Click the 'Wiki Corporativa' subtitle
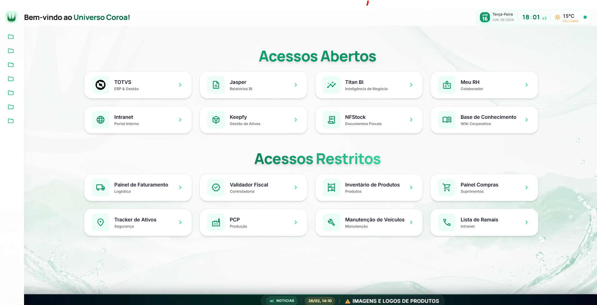597x305 pixels. [476, 124]
